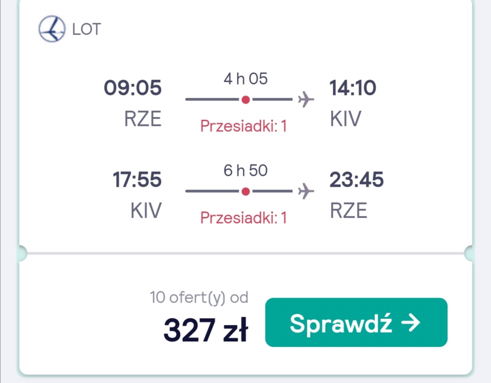Click return Przesiadki: 1 label
This screenshot has width=491, height=383.
click(x=243, y=218)
